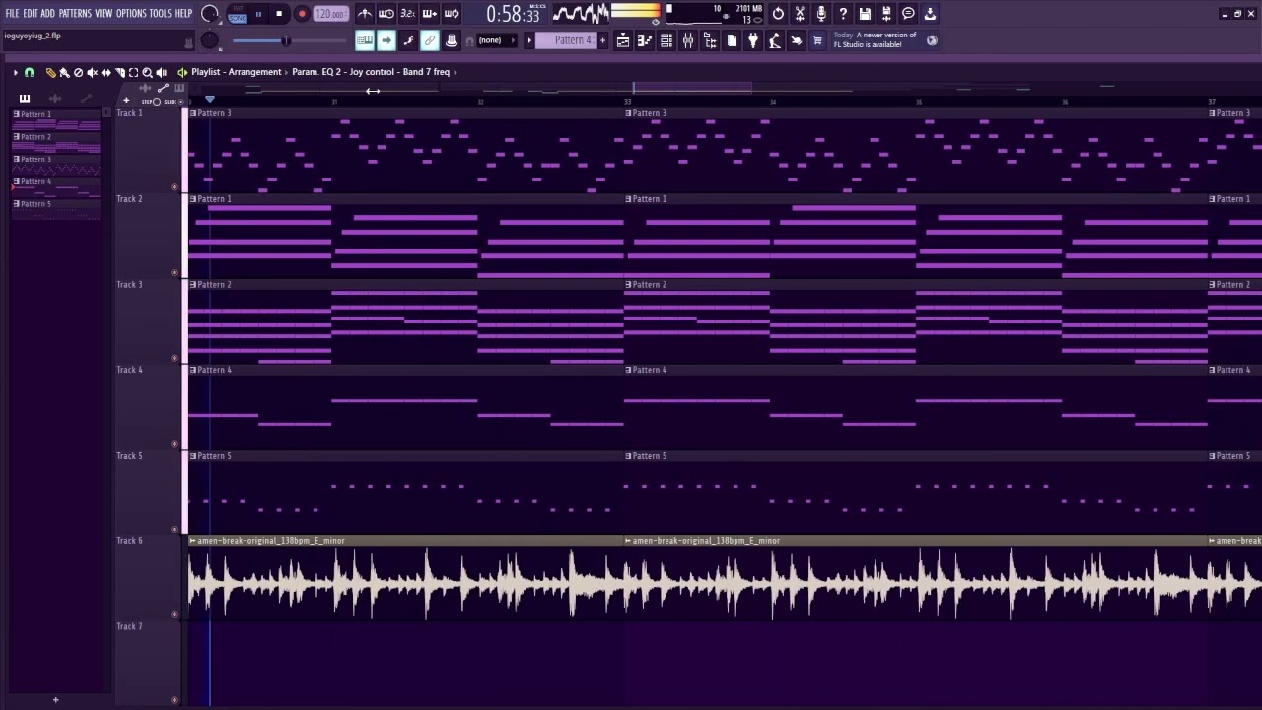Toggle STEP mode in playlist header
The width and height of the screenshot is (1262, 710).
(152, 101)
